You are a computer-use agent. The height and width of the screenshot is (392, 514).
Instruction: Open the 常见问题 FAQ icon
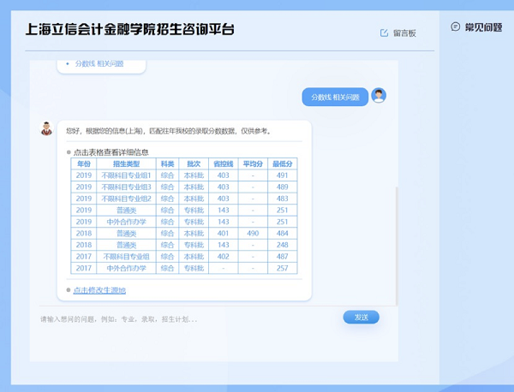pos(456,27)
